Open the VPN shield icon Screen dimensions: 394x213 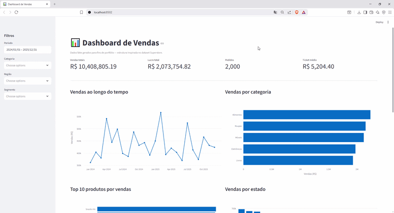384,12
